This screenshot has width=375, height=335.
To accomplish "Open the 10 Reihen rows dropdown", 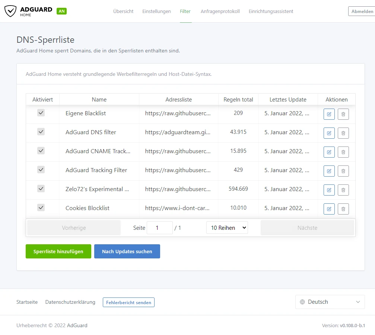I will (227, 228).
